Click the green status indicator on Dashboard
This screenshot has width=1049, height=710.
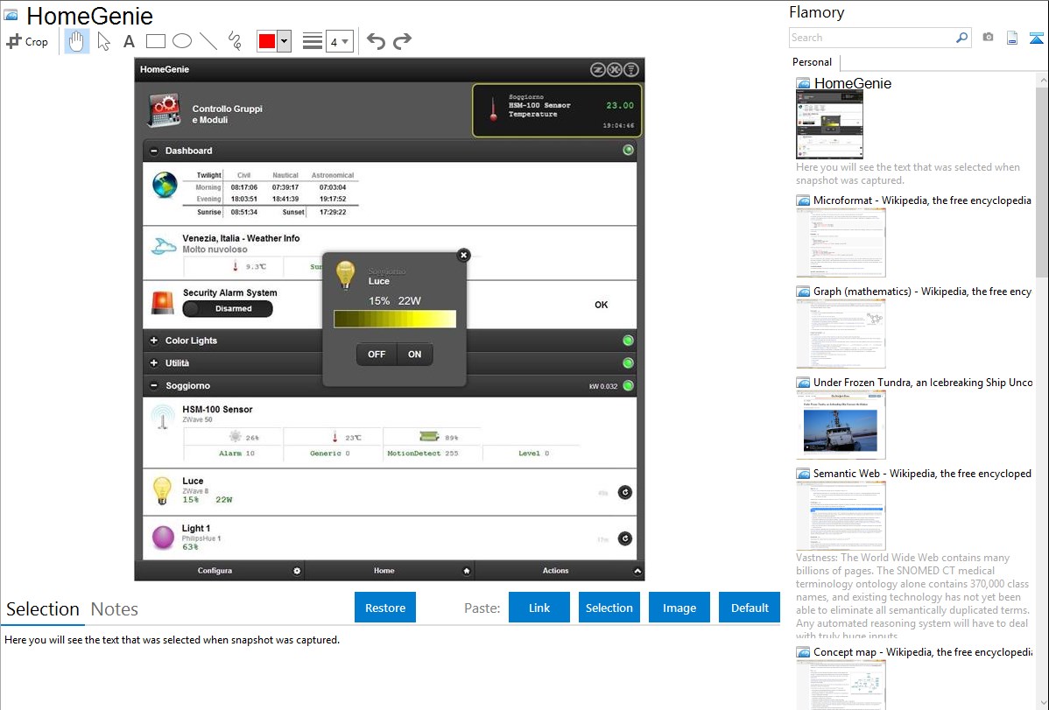point(628,150)
